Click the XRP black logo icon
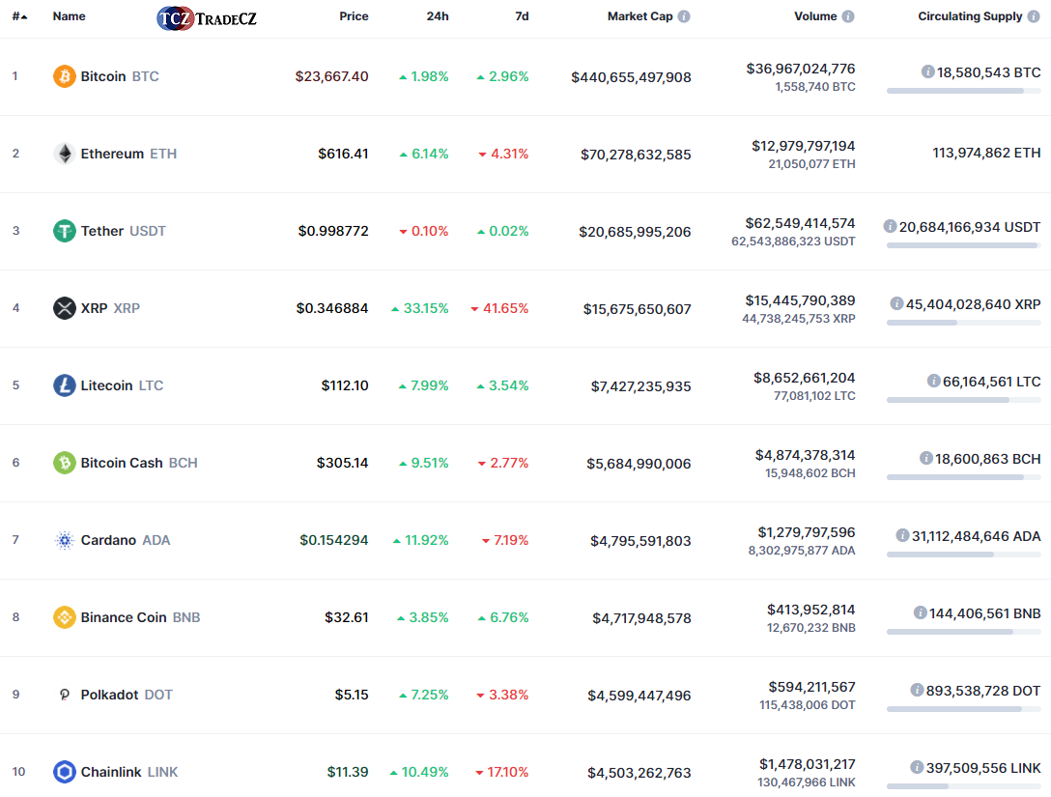 click(65, 308)
